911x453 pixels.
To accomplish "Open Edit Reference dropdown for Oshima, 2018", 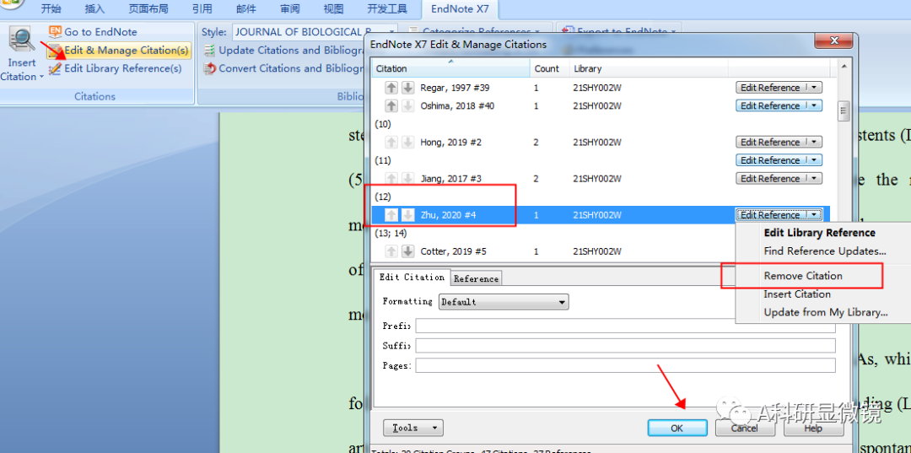I will (814, 105).
